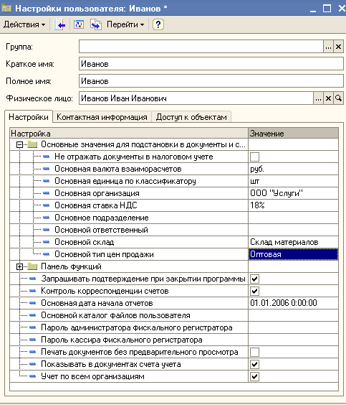Click the руб. value cell

point(293,169)
